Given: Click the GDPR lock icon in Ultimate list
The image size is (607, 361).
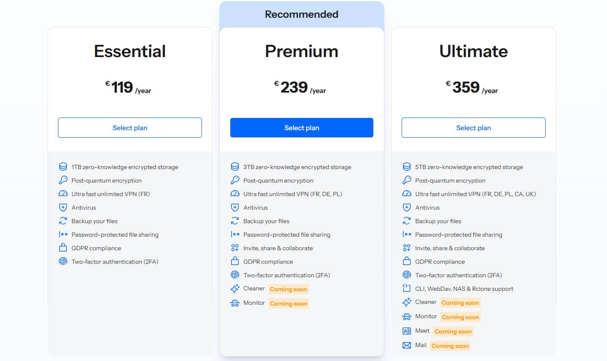Looking at the screenshot, I should (407, 262).
